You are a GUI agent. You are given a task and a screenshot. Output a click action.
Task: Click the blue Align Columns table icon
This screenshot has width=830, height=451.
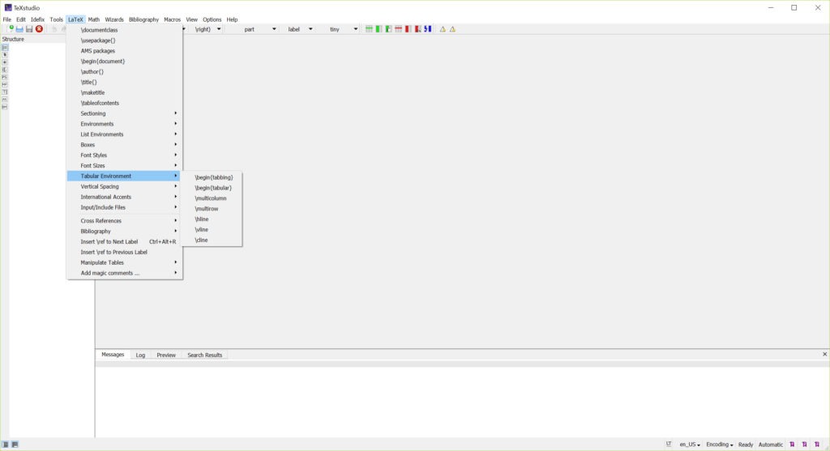pyautogui.click(x=428, y=29)
